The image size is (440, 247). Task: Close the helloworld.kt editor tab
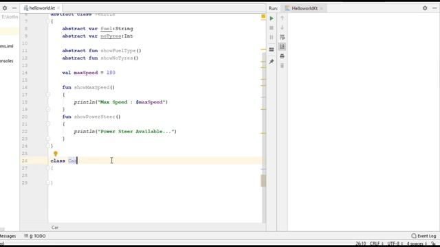[58, 8]
